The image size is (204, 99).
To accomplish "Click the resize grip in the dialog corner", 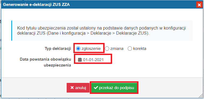I will coord(201,96).
